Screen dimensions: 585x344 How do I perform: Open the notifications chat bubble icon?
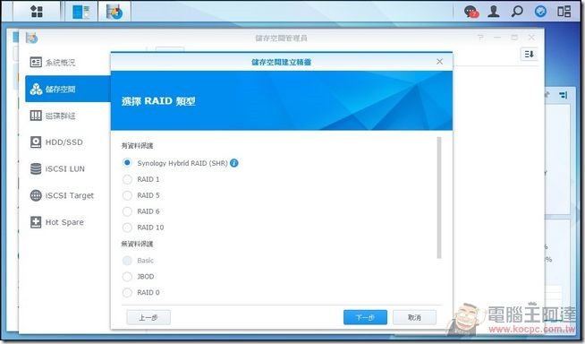[471, 12]
